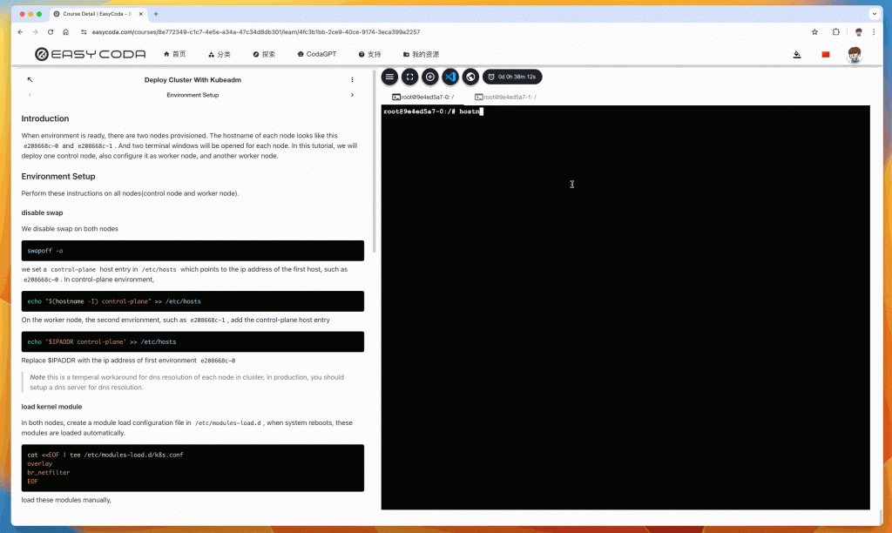
Task: Bookmark page with the star icon
Action: tap(814, 32)
